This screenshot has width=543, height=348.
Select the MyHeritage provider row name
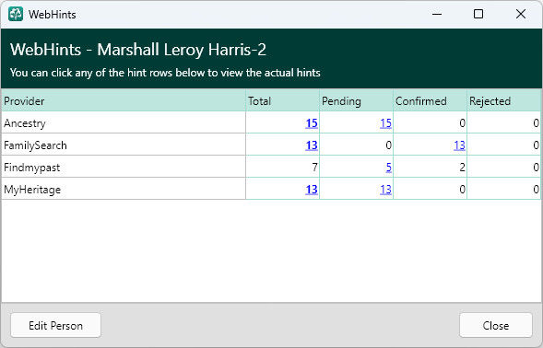click(x=32, y=190)
